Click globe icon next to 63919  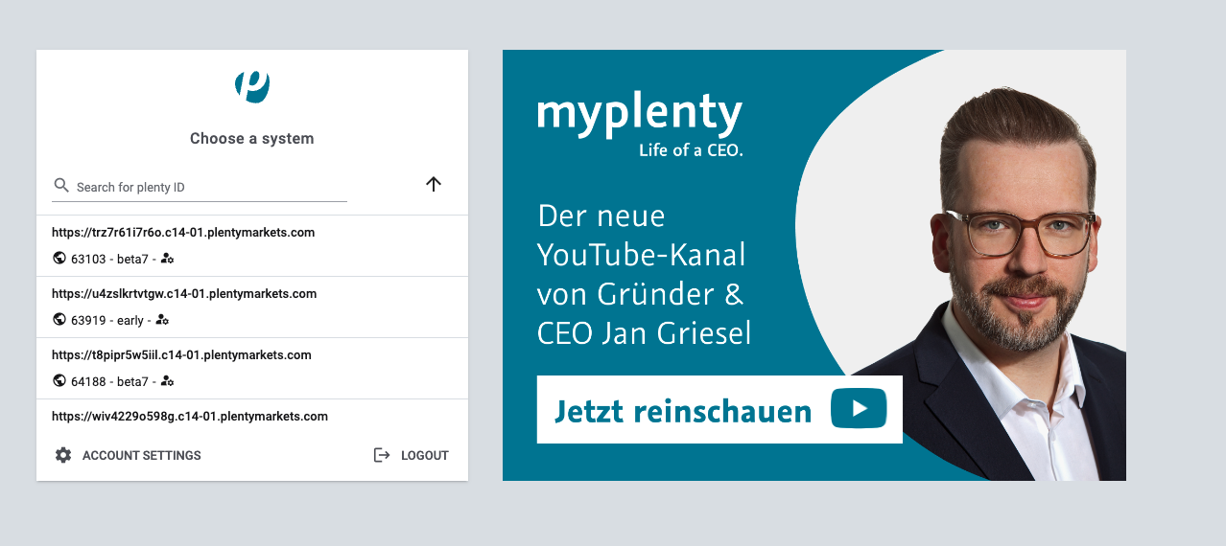[59, 320]
